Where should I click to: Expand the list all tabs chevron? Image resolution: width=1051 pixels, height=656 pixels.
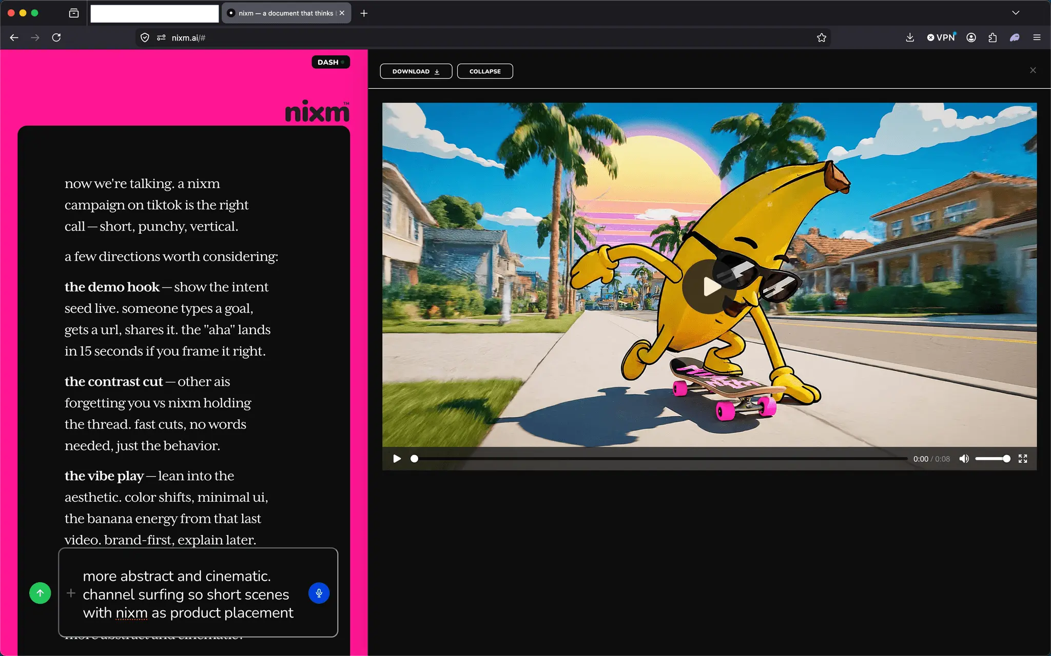(x=1016, y=13)
